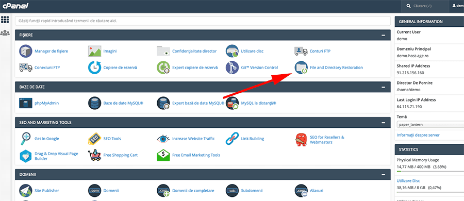
Task: Open the demo user menu
Action: tap(458, 6)
